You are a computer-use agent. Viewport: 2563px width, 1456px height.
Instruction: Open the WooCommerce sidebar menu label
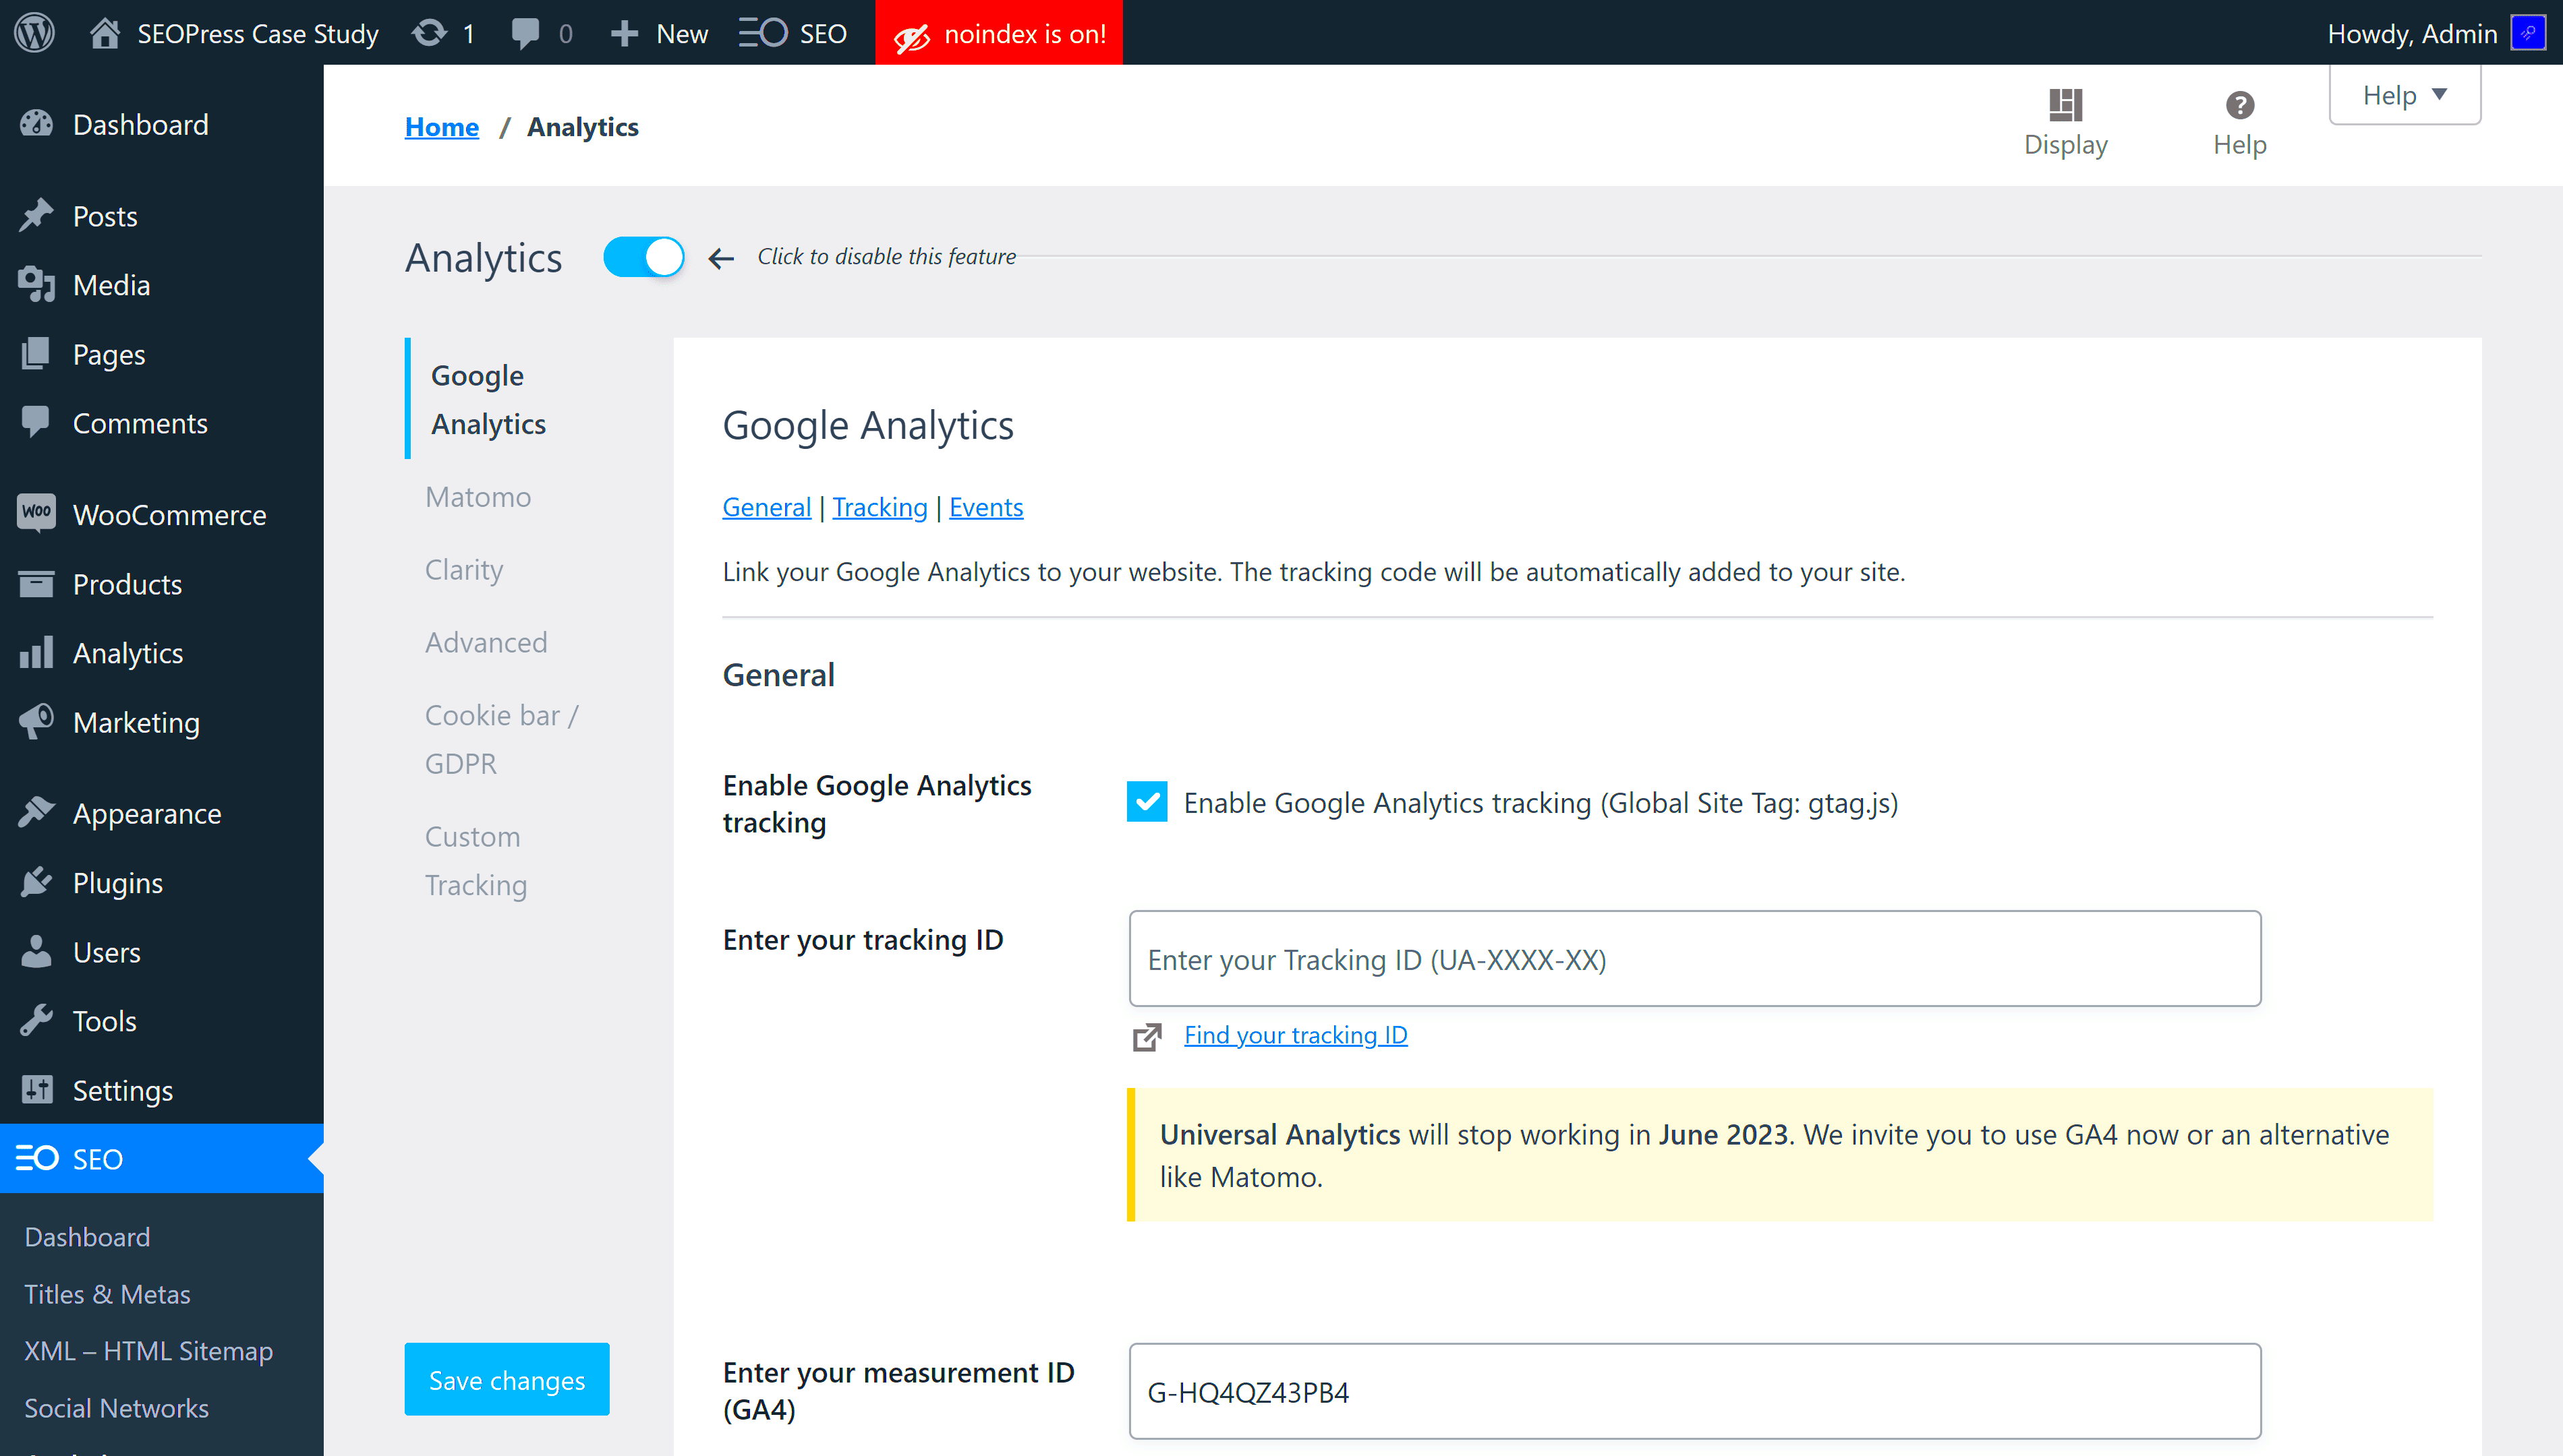tap(169, 514)
